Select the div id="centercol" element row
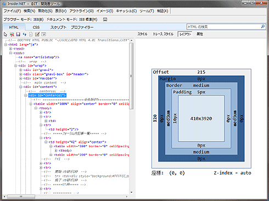Image resolution: width=269 pixels, height=201 pixels. [47, 96]
